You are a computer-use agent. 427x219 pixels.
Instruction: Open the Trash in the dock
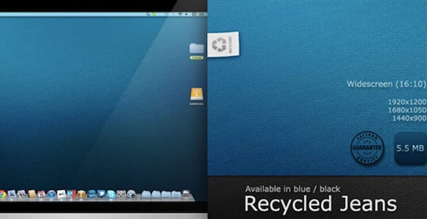click(x=186, y=194)
